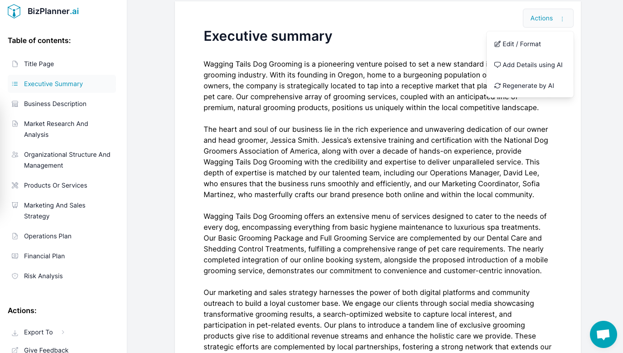Image resolution: width=623 pixels, height=353 pixels.
Task: Select Add Details using AI menu option
Action: [532, 65]
